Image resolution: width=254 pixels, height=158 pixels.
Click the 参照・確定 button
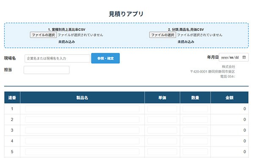[105, 58]
